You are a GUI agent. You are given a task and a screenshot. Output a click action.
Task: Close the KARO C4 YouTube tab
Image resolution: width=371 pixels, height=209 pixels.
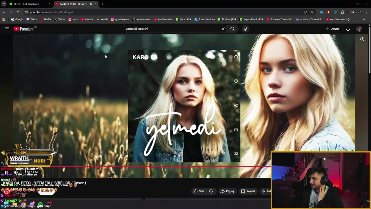click(x=95, y=4)
